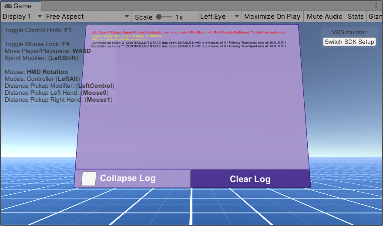Open the Free Aspect dropdown

pos(87,17)
